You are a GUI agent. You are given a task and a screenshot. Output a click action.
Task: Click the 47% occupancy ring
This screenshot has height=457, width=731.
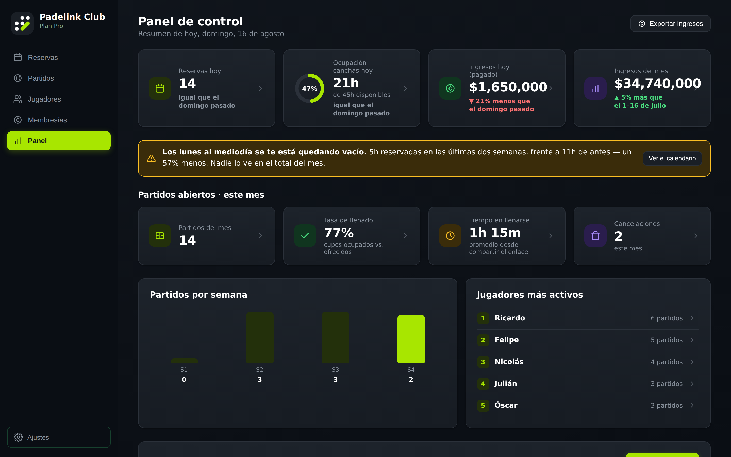(310, 88)
